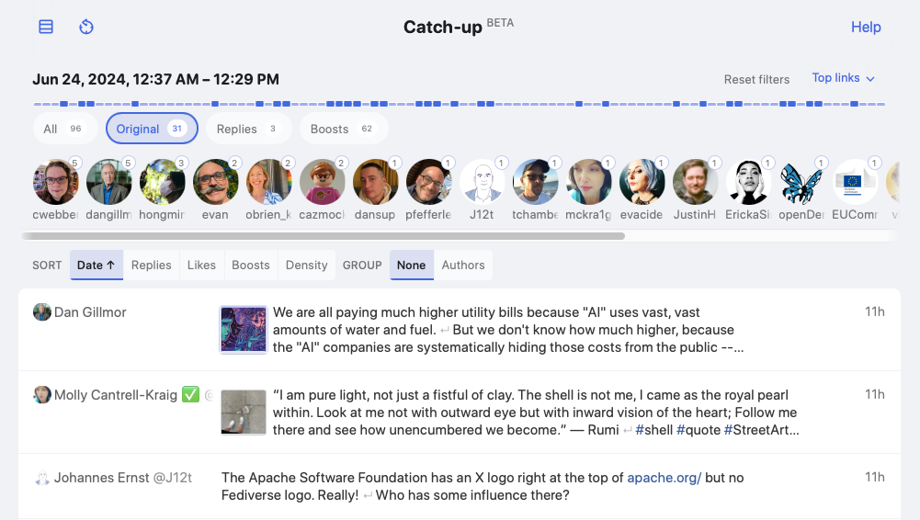Enable the Boosts filter pill

(x=342, y=129)
